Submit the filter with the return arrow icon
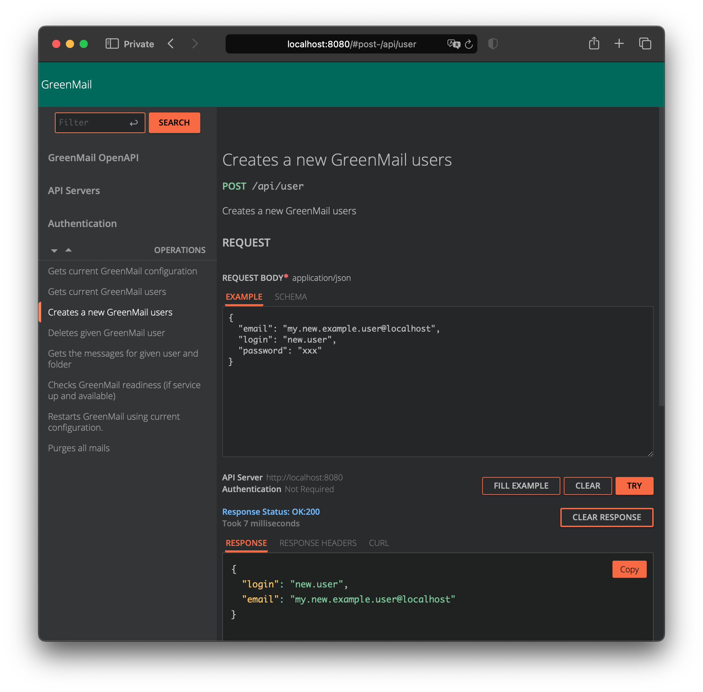This screenshot has height=692, width=703. click(134, 123)
